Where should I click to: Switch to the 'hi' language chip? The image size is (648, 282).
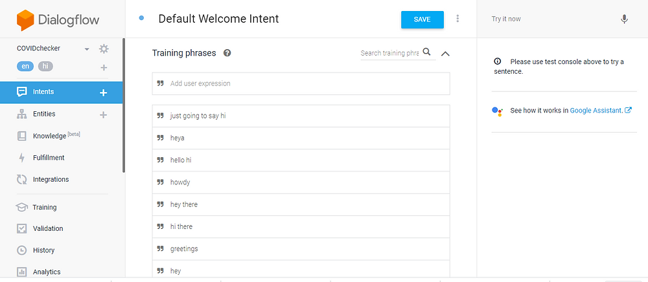45,66
